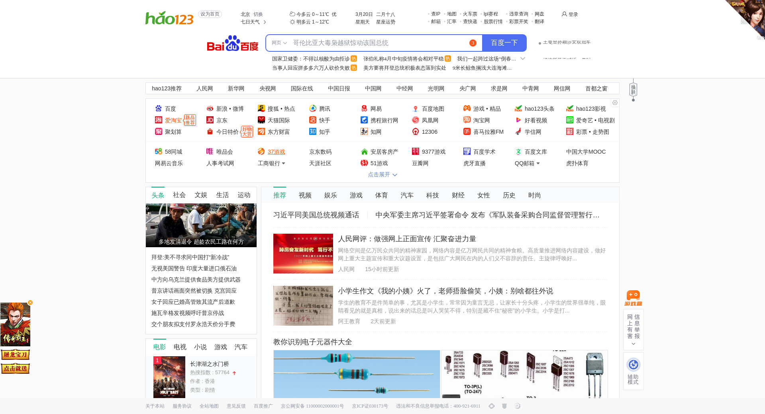Expand the 工商银行 dropdown arrow
This screenshot has width=765, height=414.
(284, 164)
